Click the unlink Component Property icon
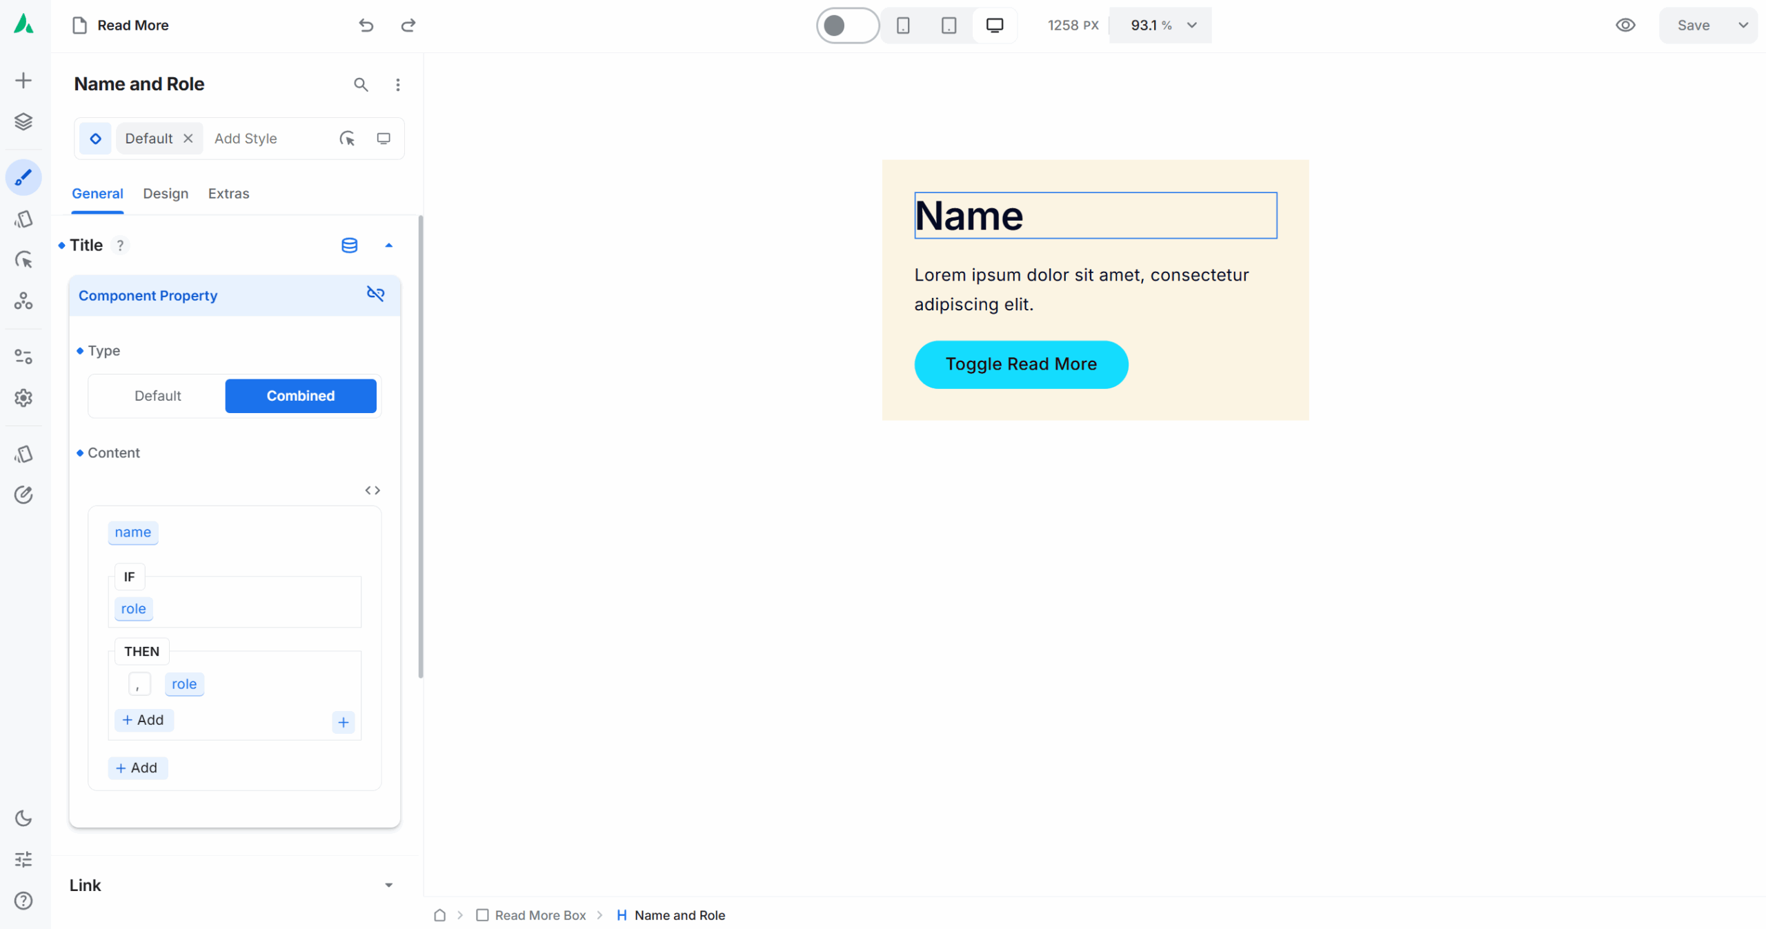Viewport: 1766px width, 929px height. [375, 294]
